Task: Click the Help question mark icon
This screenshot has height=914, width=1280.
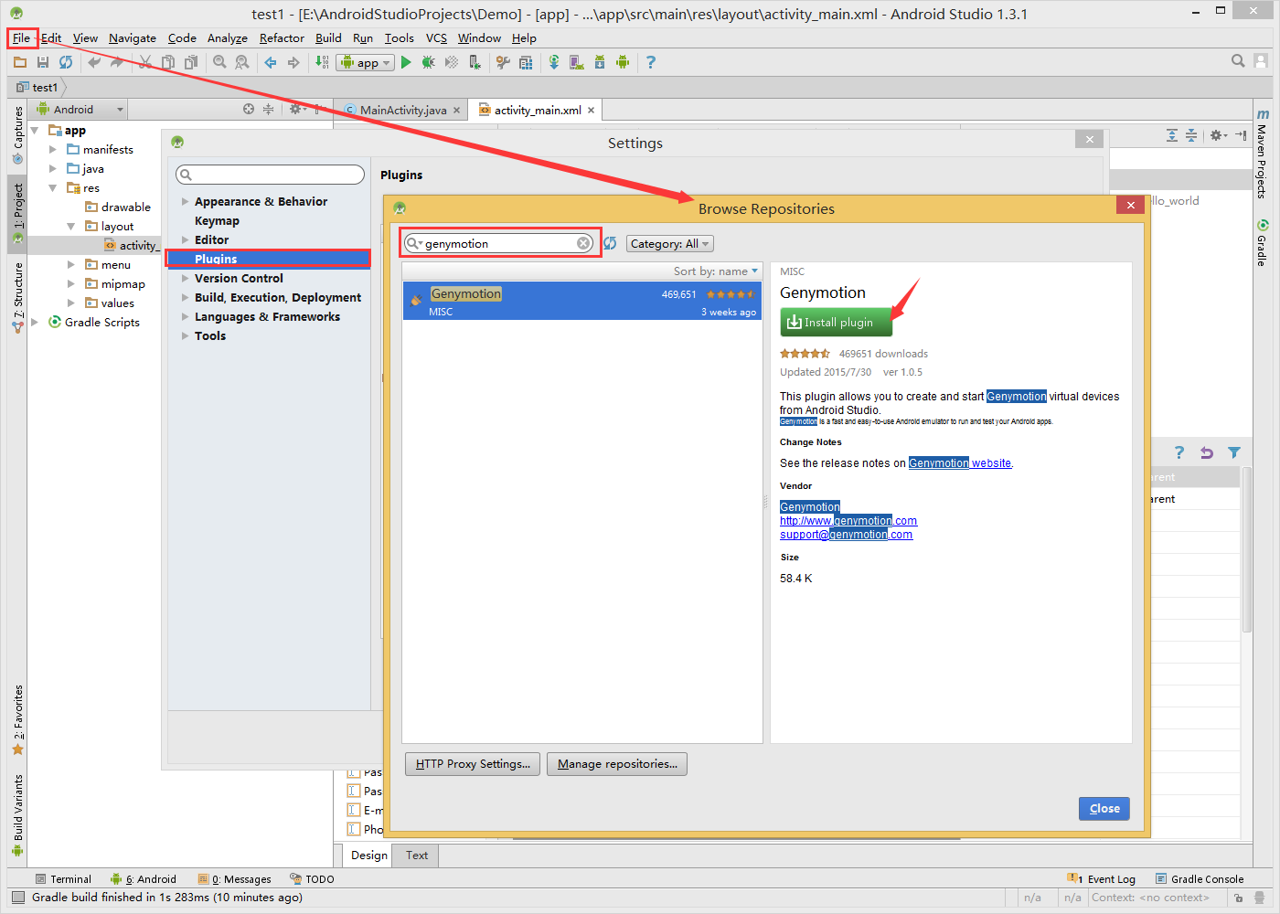Action: point(651,62)
